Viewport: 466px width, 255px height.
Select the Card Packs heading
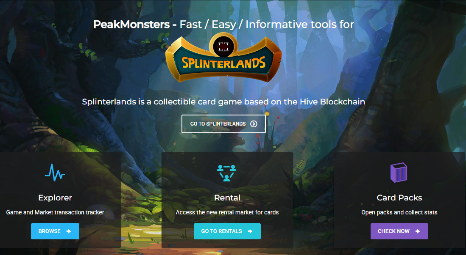tap(399, 198)
